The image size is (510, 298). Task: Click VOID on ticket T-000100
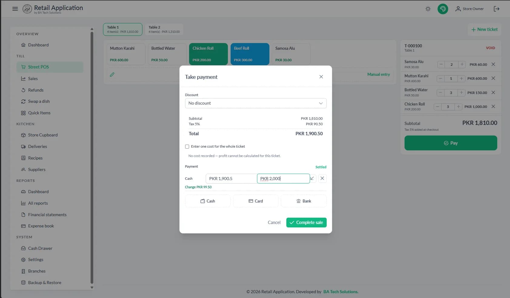(490, 48)
